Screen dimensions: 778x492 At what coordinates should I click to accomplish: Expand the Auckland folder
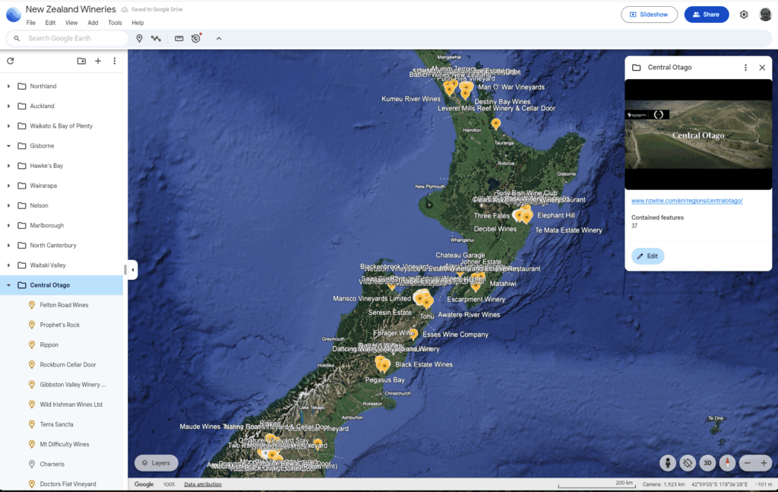tap(8, 106)
